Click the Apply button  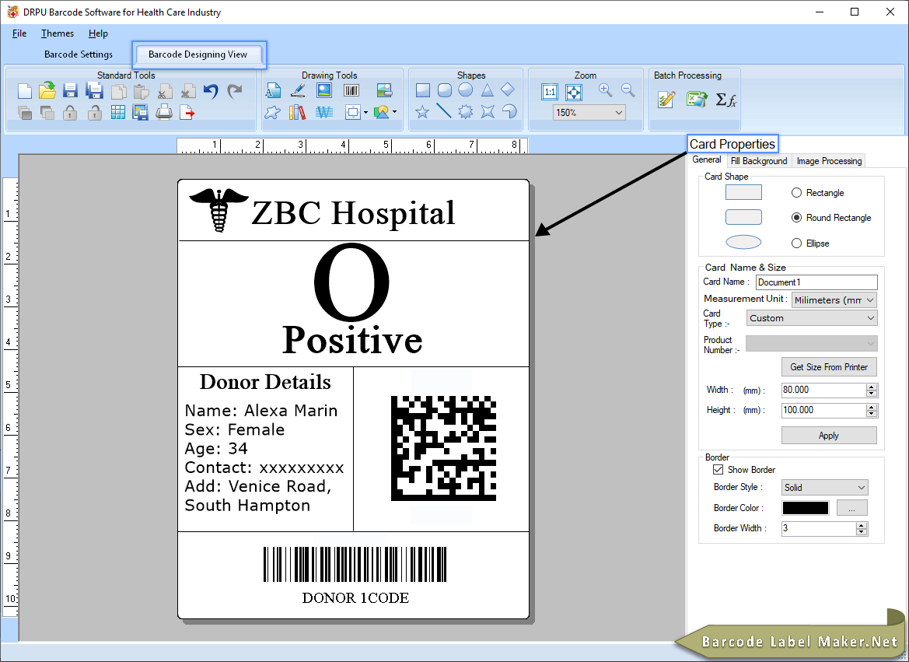[829, 435]
